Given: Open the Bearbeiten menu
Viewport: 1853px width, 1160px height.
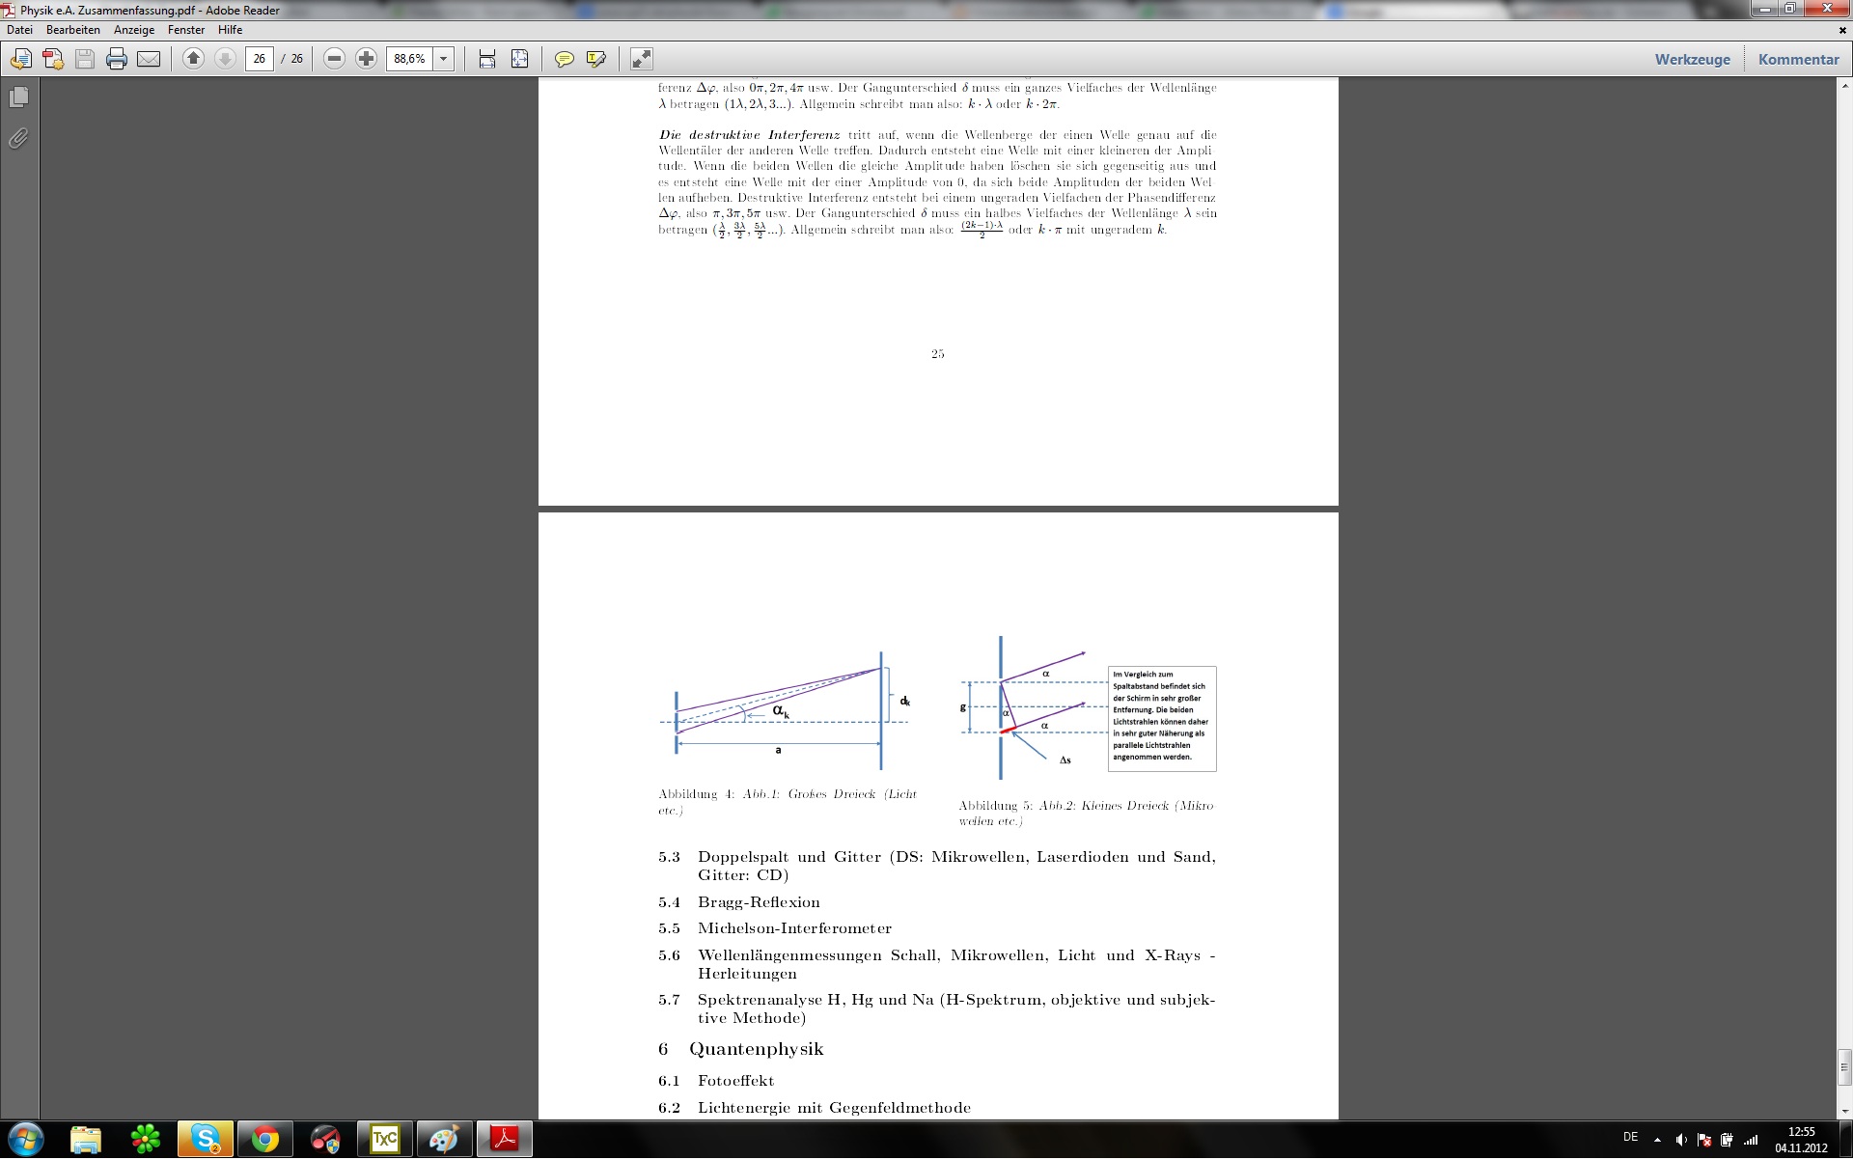Looking at the screenshot, I should pos(73,30).
